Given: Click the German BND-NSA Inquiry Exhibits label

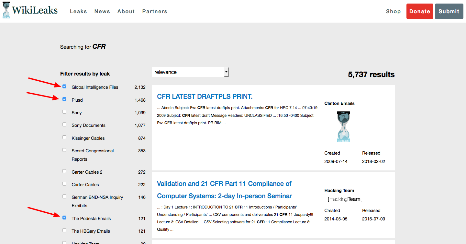Looking at the screenshot, I should [97, 201].
